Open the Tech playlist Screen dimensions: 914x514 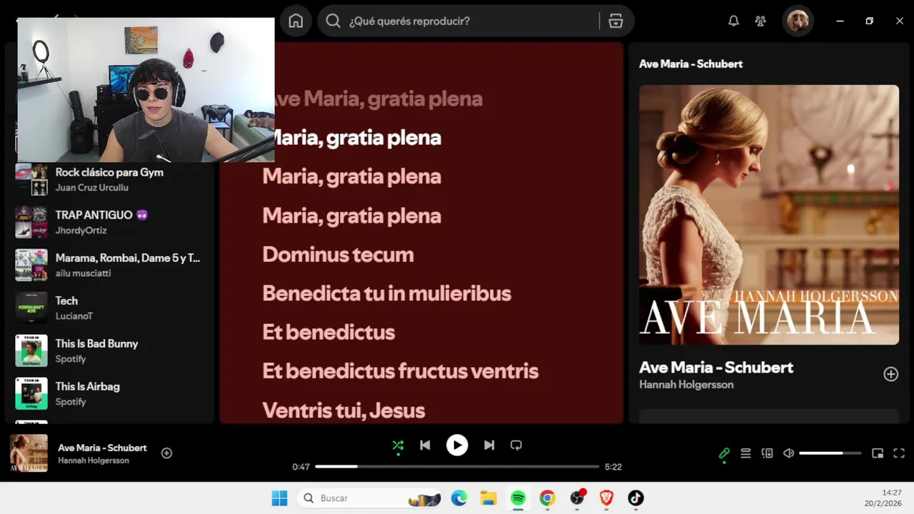111,308
